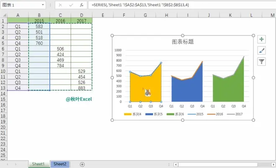Select row 20 header
This screenshot has height=168, width=276.
click(3, 127)
